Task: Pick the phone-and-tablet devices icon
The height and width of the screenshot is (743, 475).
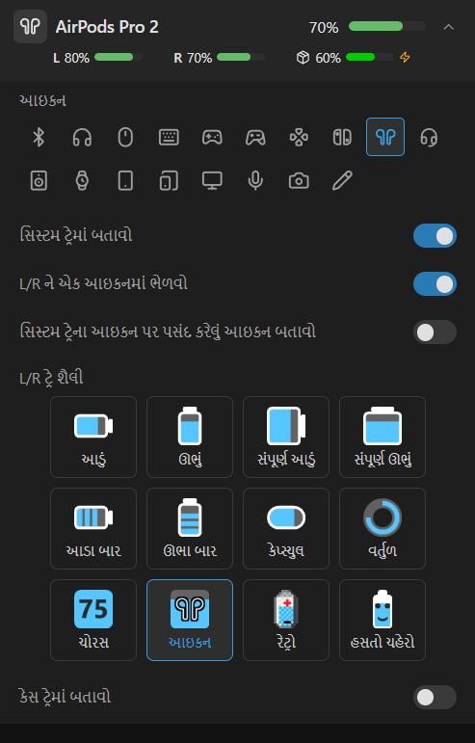Action: (169, 180)
